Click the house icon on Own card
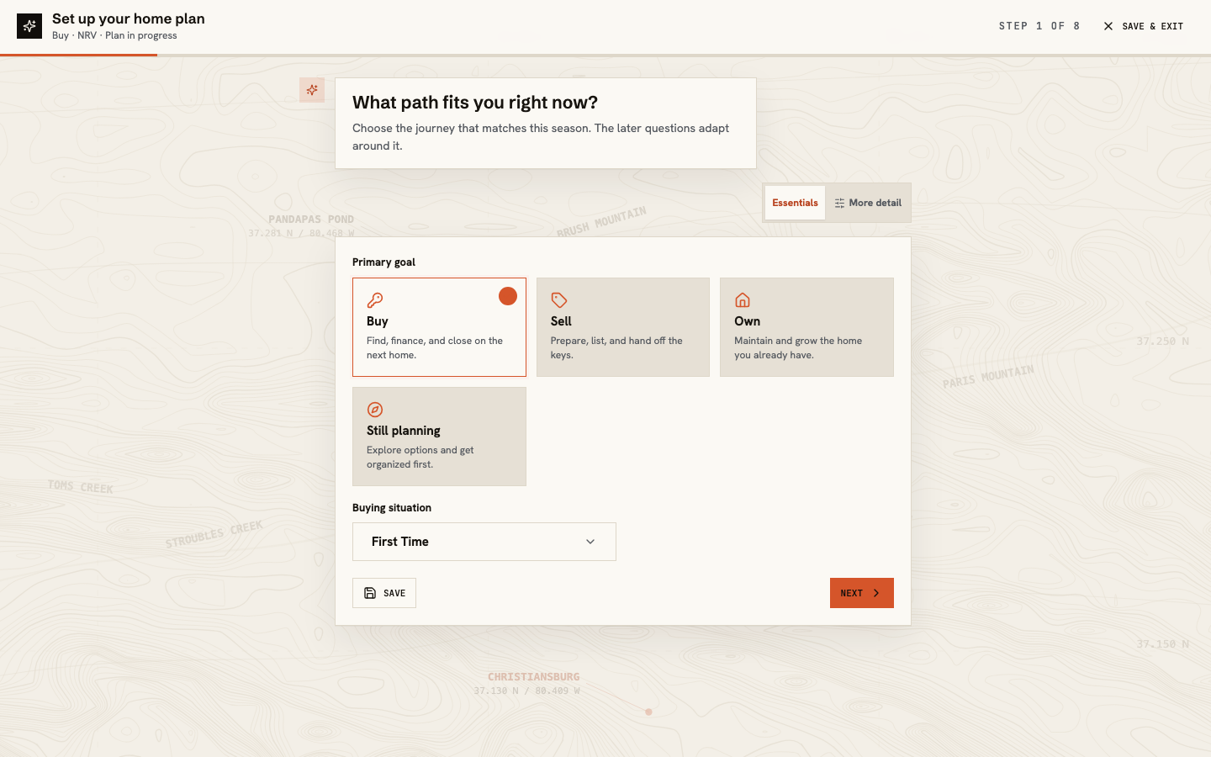Viewport: 1211px width, 757px height. tap(743, 300)
